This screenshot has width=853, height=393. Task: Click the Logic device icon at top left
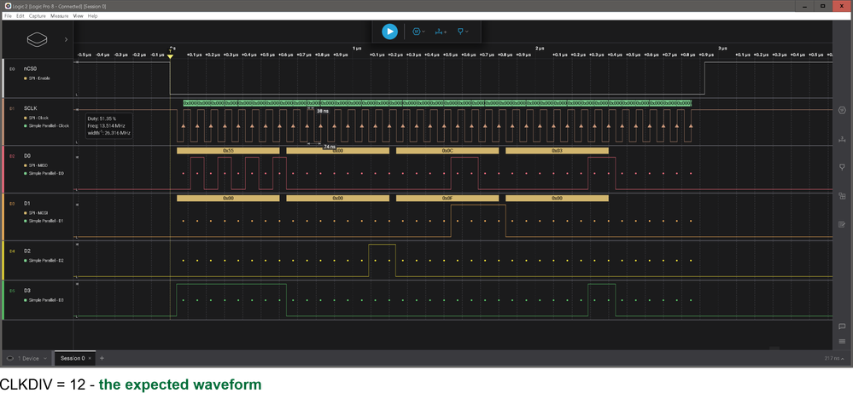[38, 39]
